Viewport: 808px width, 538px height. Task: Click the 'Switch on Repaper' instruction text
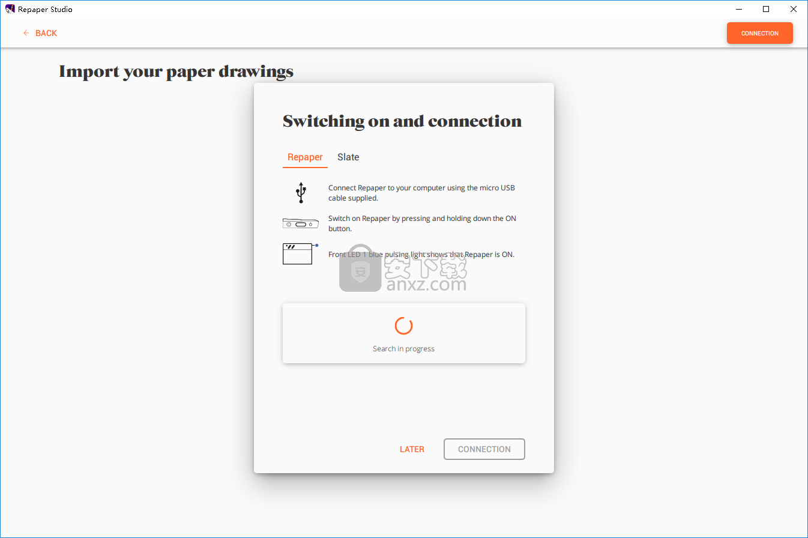tap(422, 223)
